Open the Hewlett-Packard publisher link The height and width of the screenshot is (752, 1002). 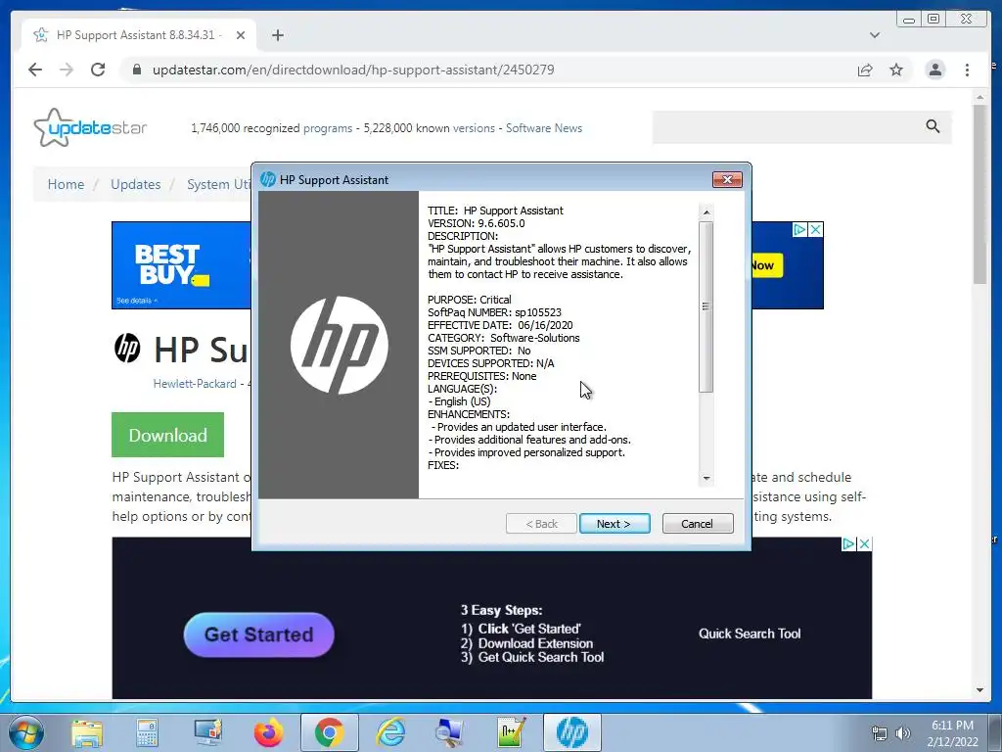click(x=195, y=384)
